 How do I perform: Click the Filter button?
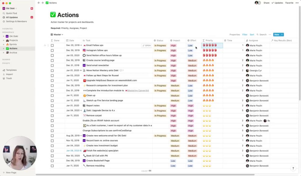coord(245,35)
